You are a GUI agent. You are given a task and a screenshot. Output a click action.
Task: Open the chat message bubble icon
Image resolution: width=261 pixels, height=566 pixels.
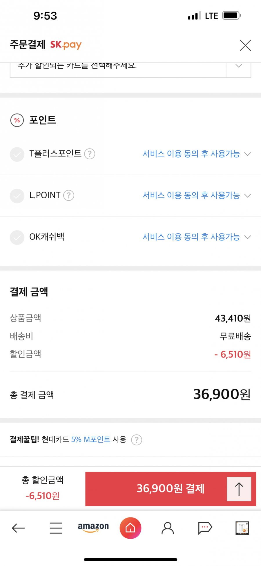coord(205,528)
